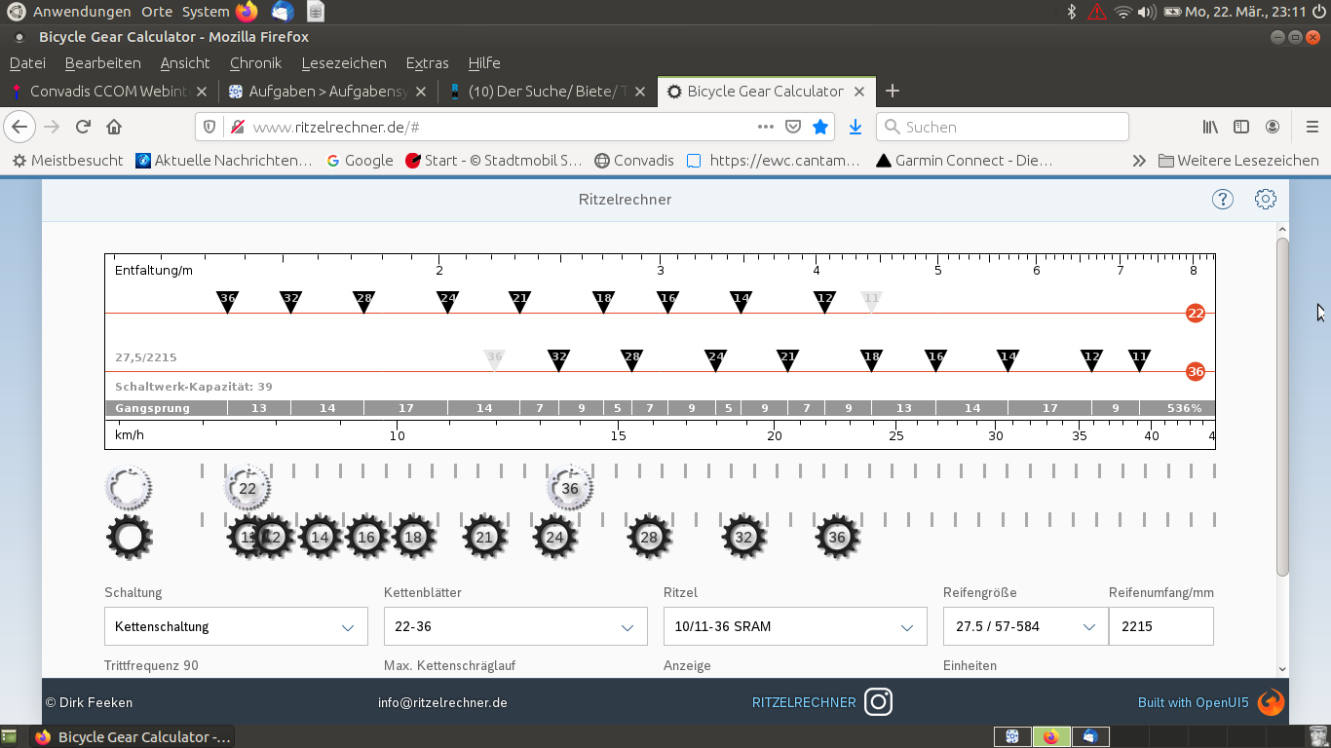Screen dimensions: 1331x748
Task: Click the 22-tooth chainring gear icon
Action: pyautogui.click(x=247, y=489)
